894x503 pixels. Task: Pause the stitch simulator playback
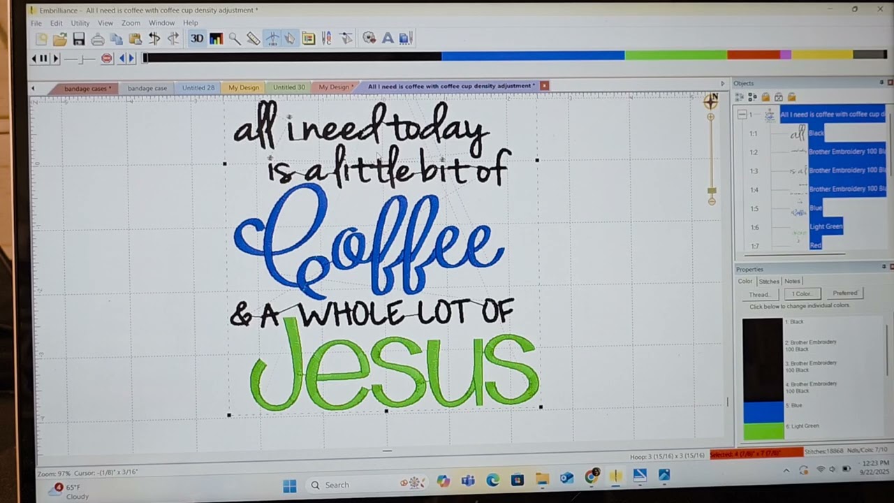click(43, 59)
